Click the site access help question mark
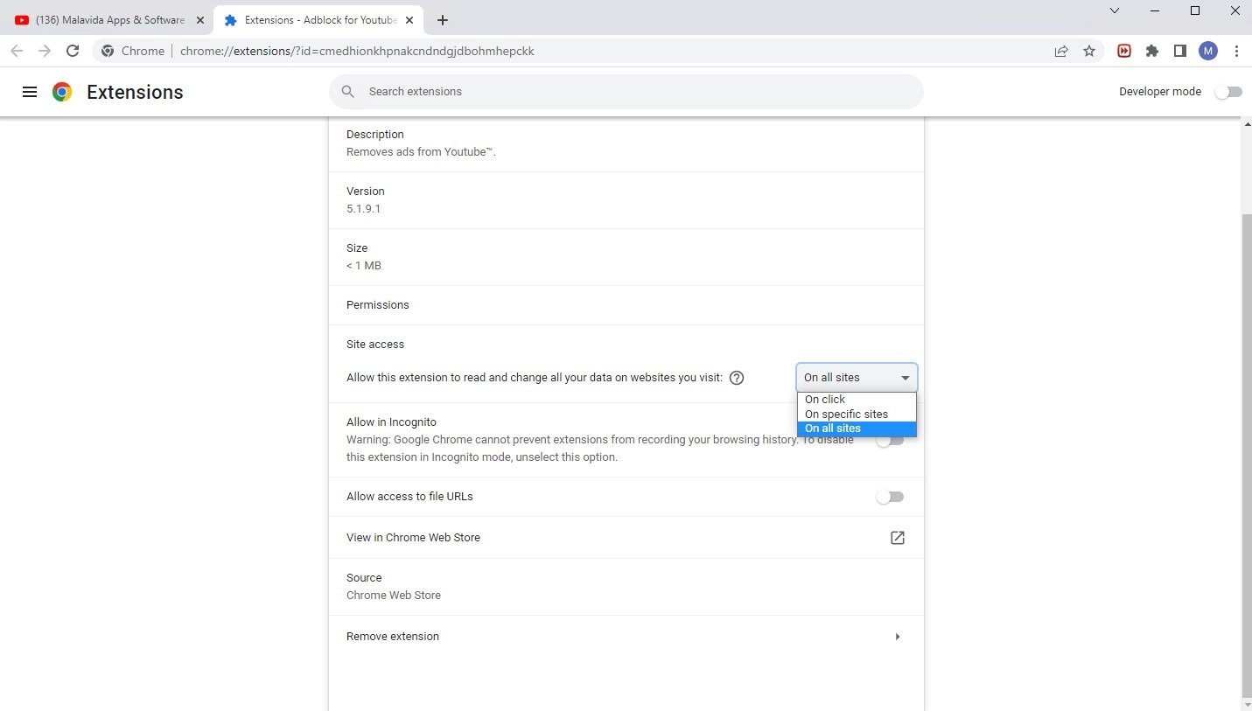The image size is (1252, 711). [737, 378]
